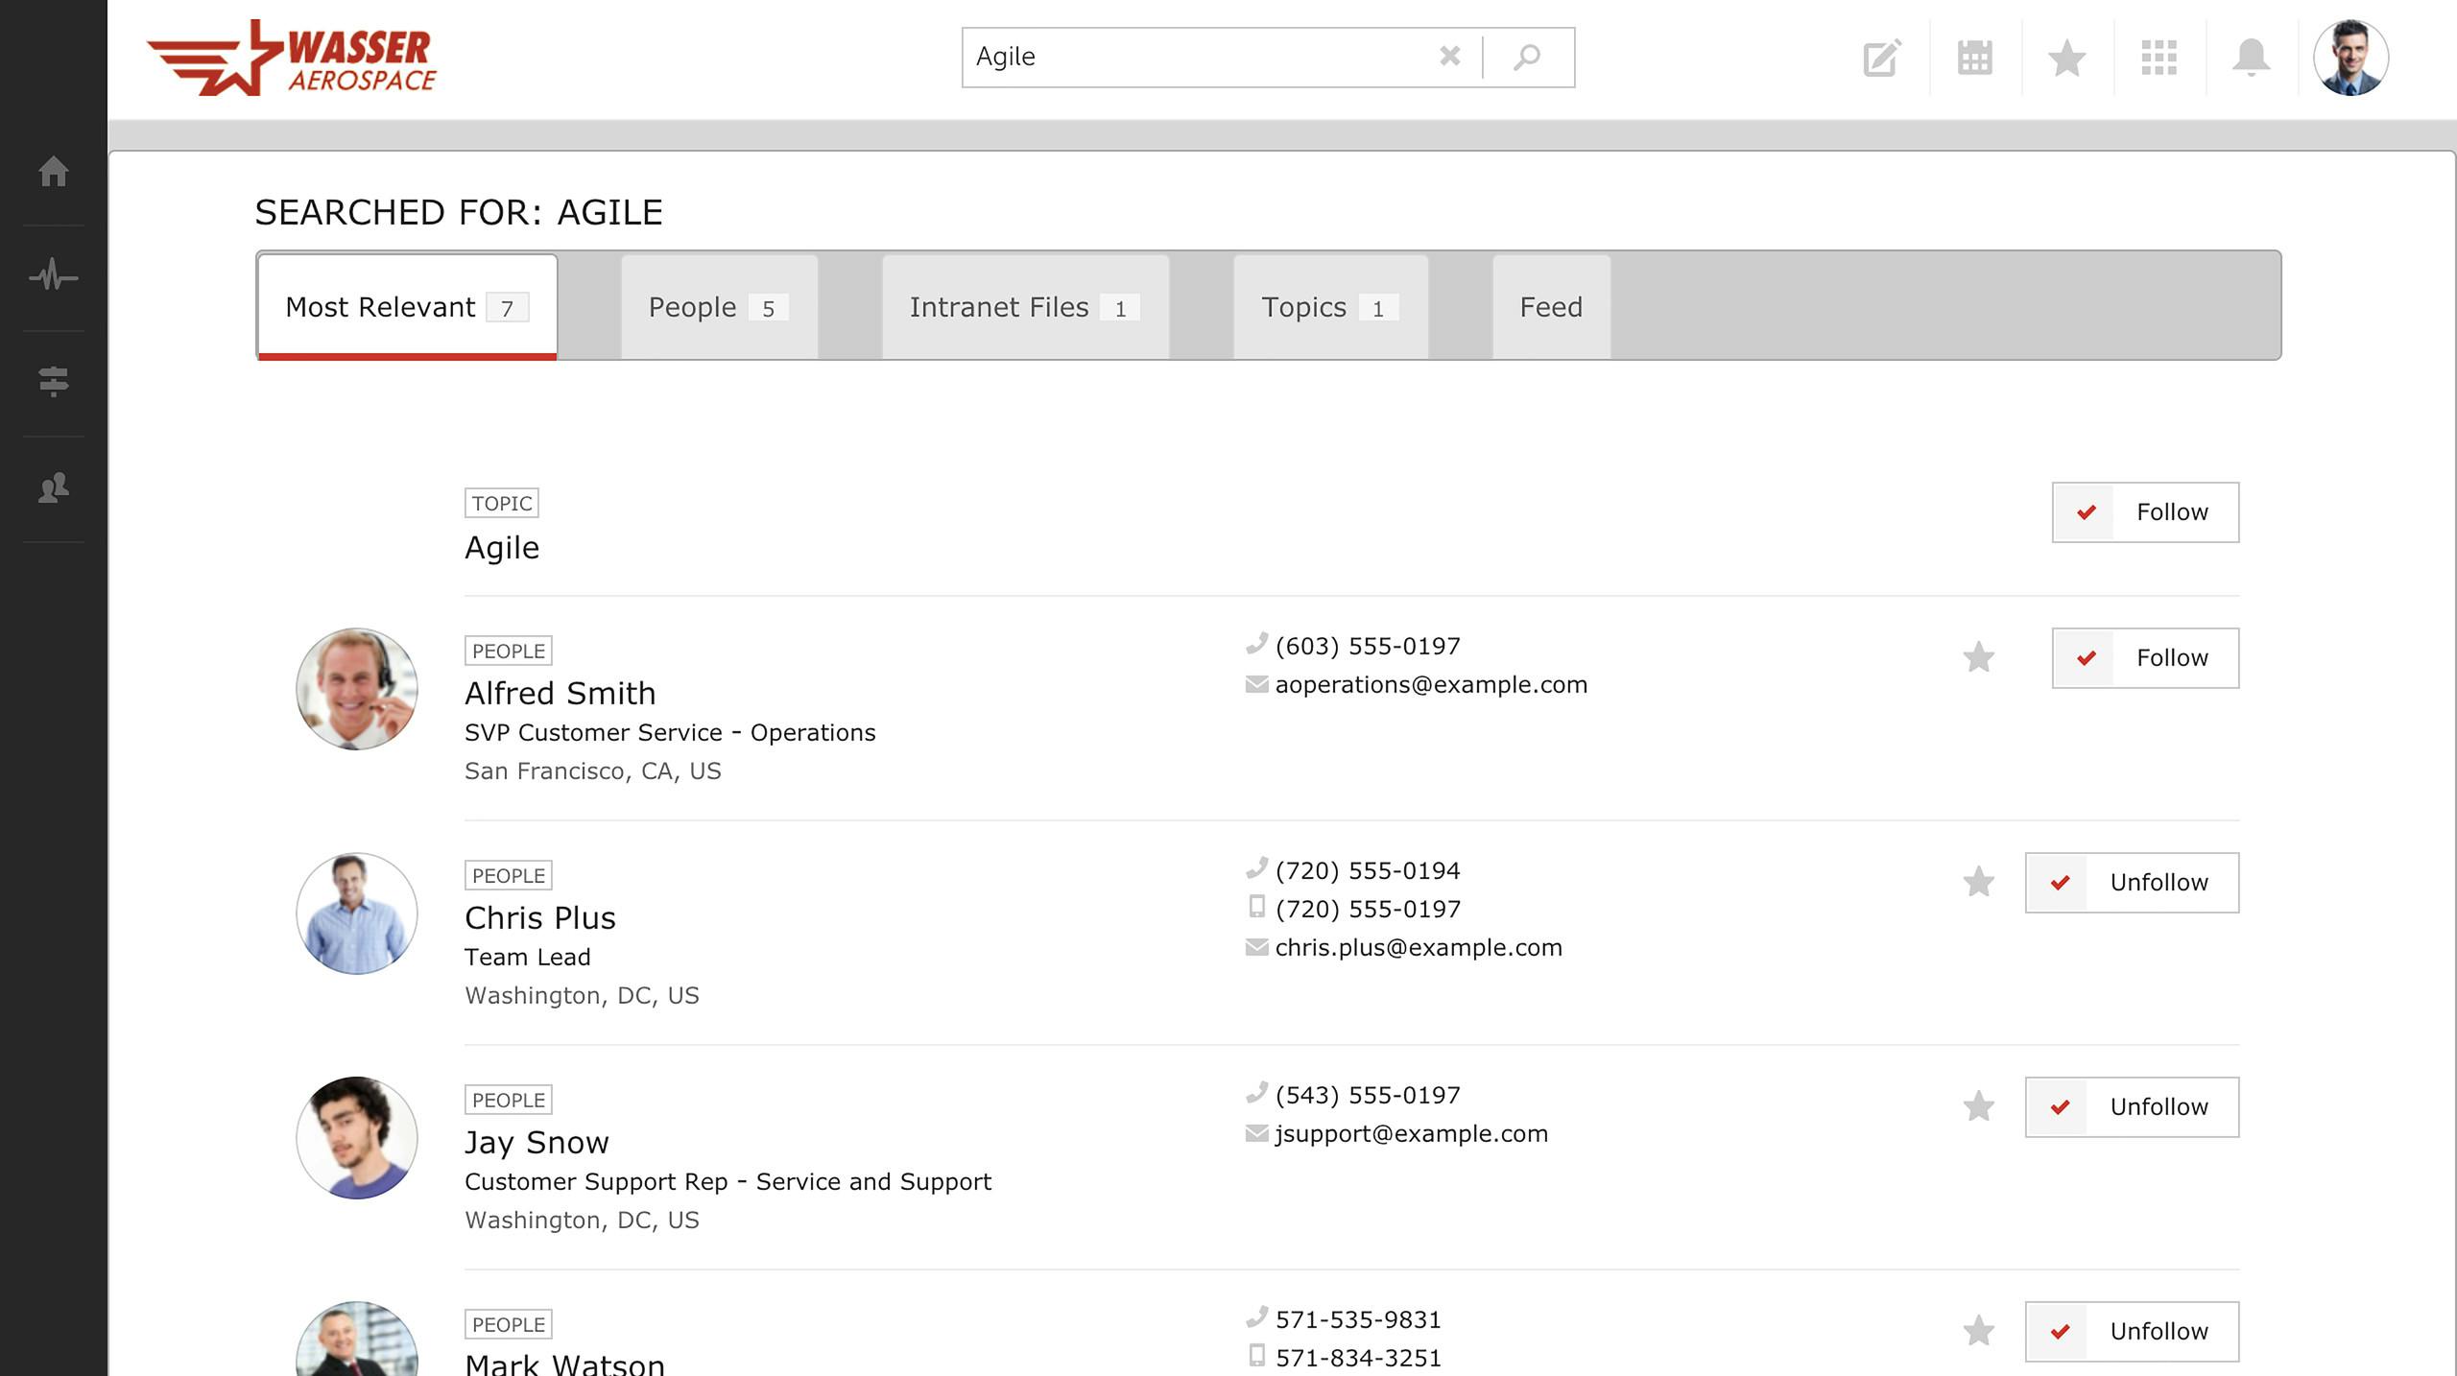This screenshot has width=2457, height=1376.
Task: Click the activity feed pulse icon in sidebar
Action: [54, 274]
